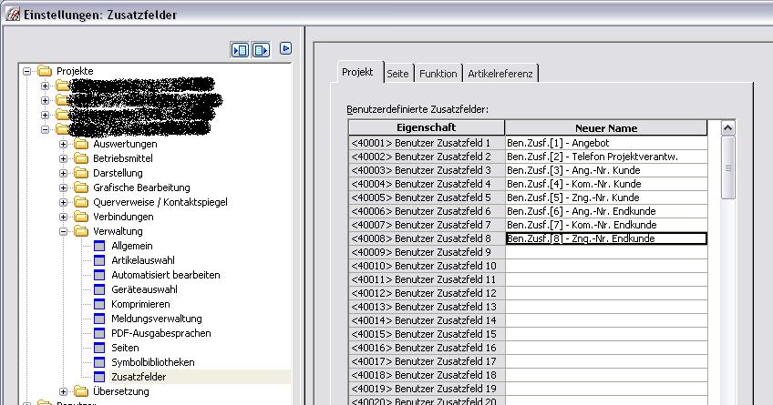This screenshot has width=773, height=405.
Task: Click empty Neuer Name cell for Zusatzfeld 12
Action: (x=606, y=293)
